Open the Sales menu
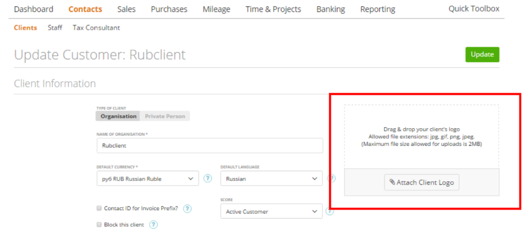This screenshot has height=240, width=527. [x=127, y=9]
